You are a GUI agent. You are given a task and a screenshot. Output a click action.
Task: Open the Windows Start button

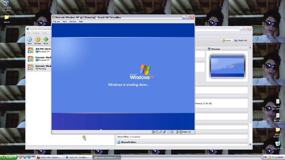8,157
